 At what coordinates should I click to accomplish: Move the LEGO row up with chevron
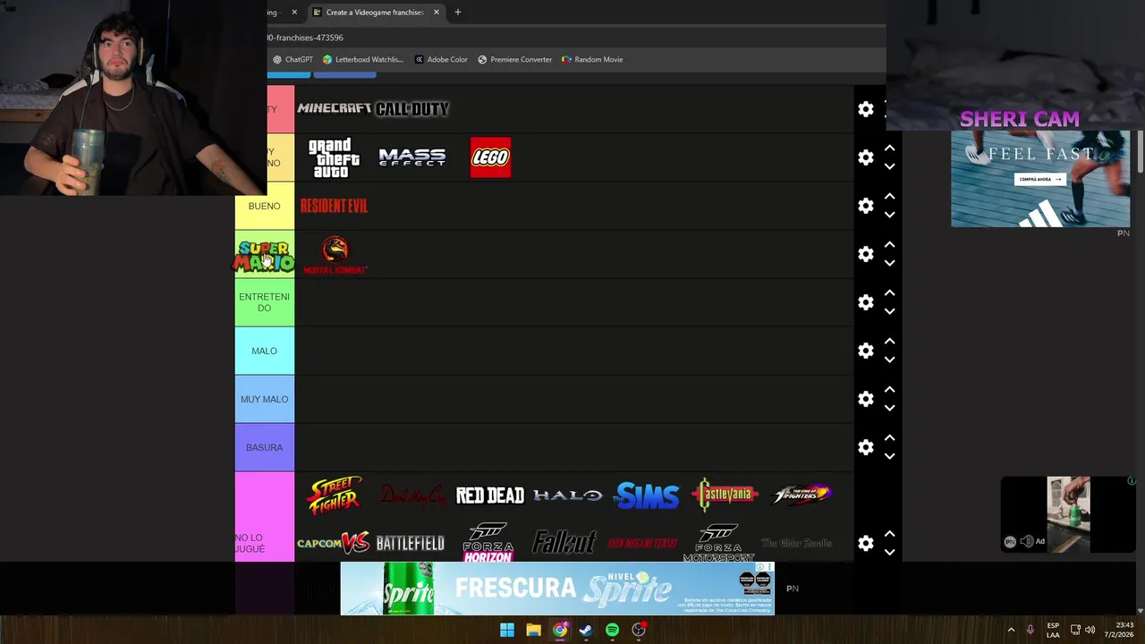889,148
